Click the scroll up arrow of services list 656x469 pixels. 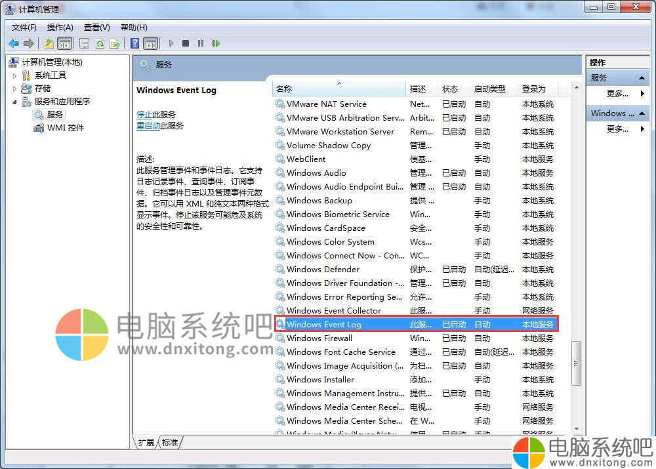(577, 87)
